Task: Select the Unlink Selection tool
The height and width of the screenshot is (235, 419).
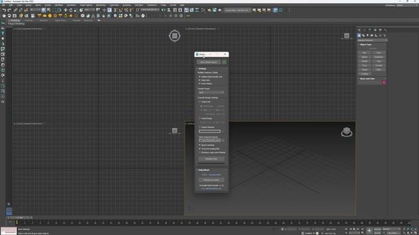Action: [20, 10]
